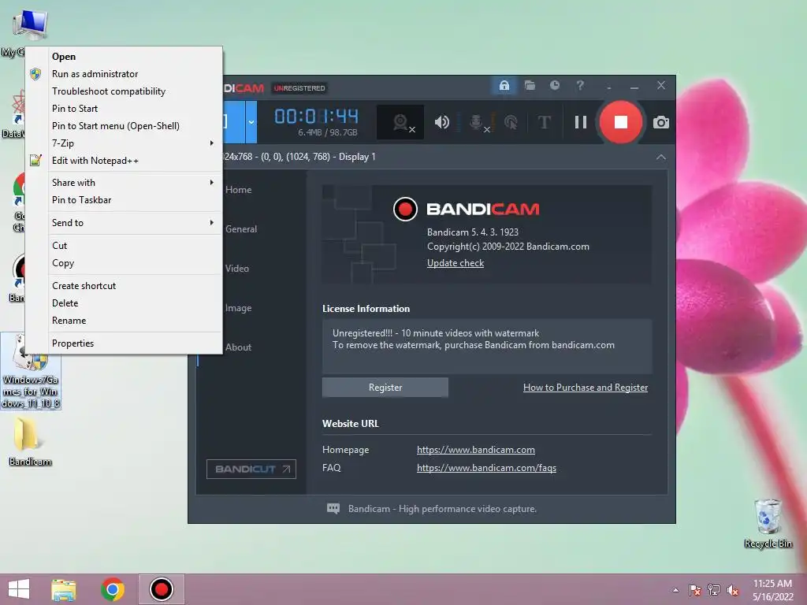
Task: Expand the recording mode dropdown arrow
Action: coord(251,122)
